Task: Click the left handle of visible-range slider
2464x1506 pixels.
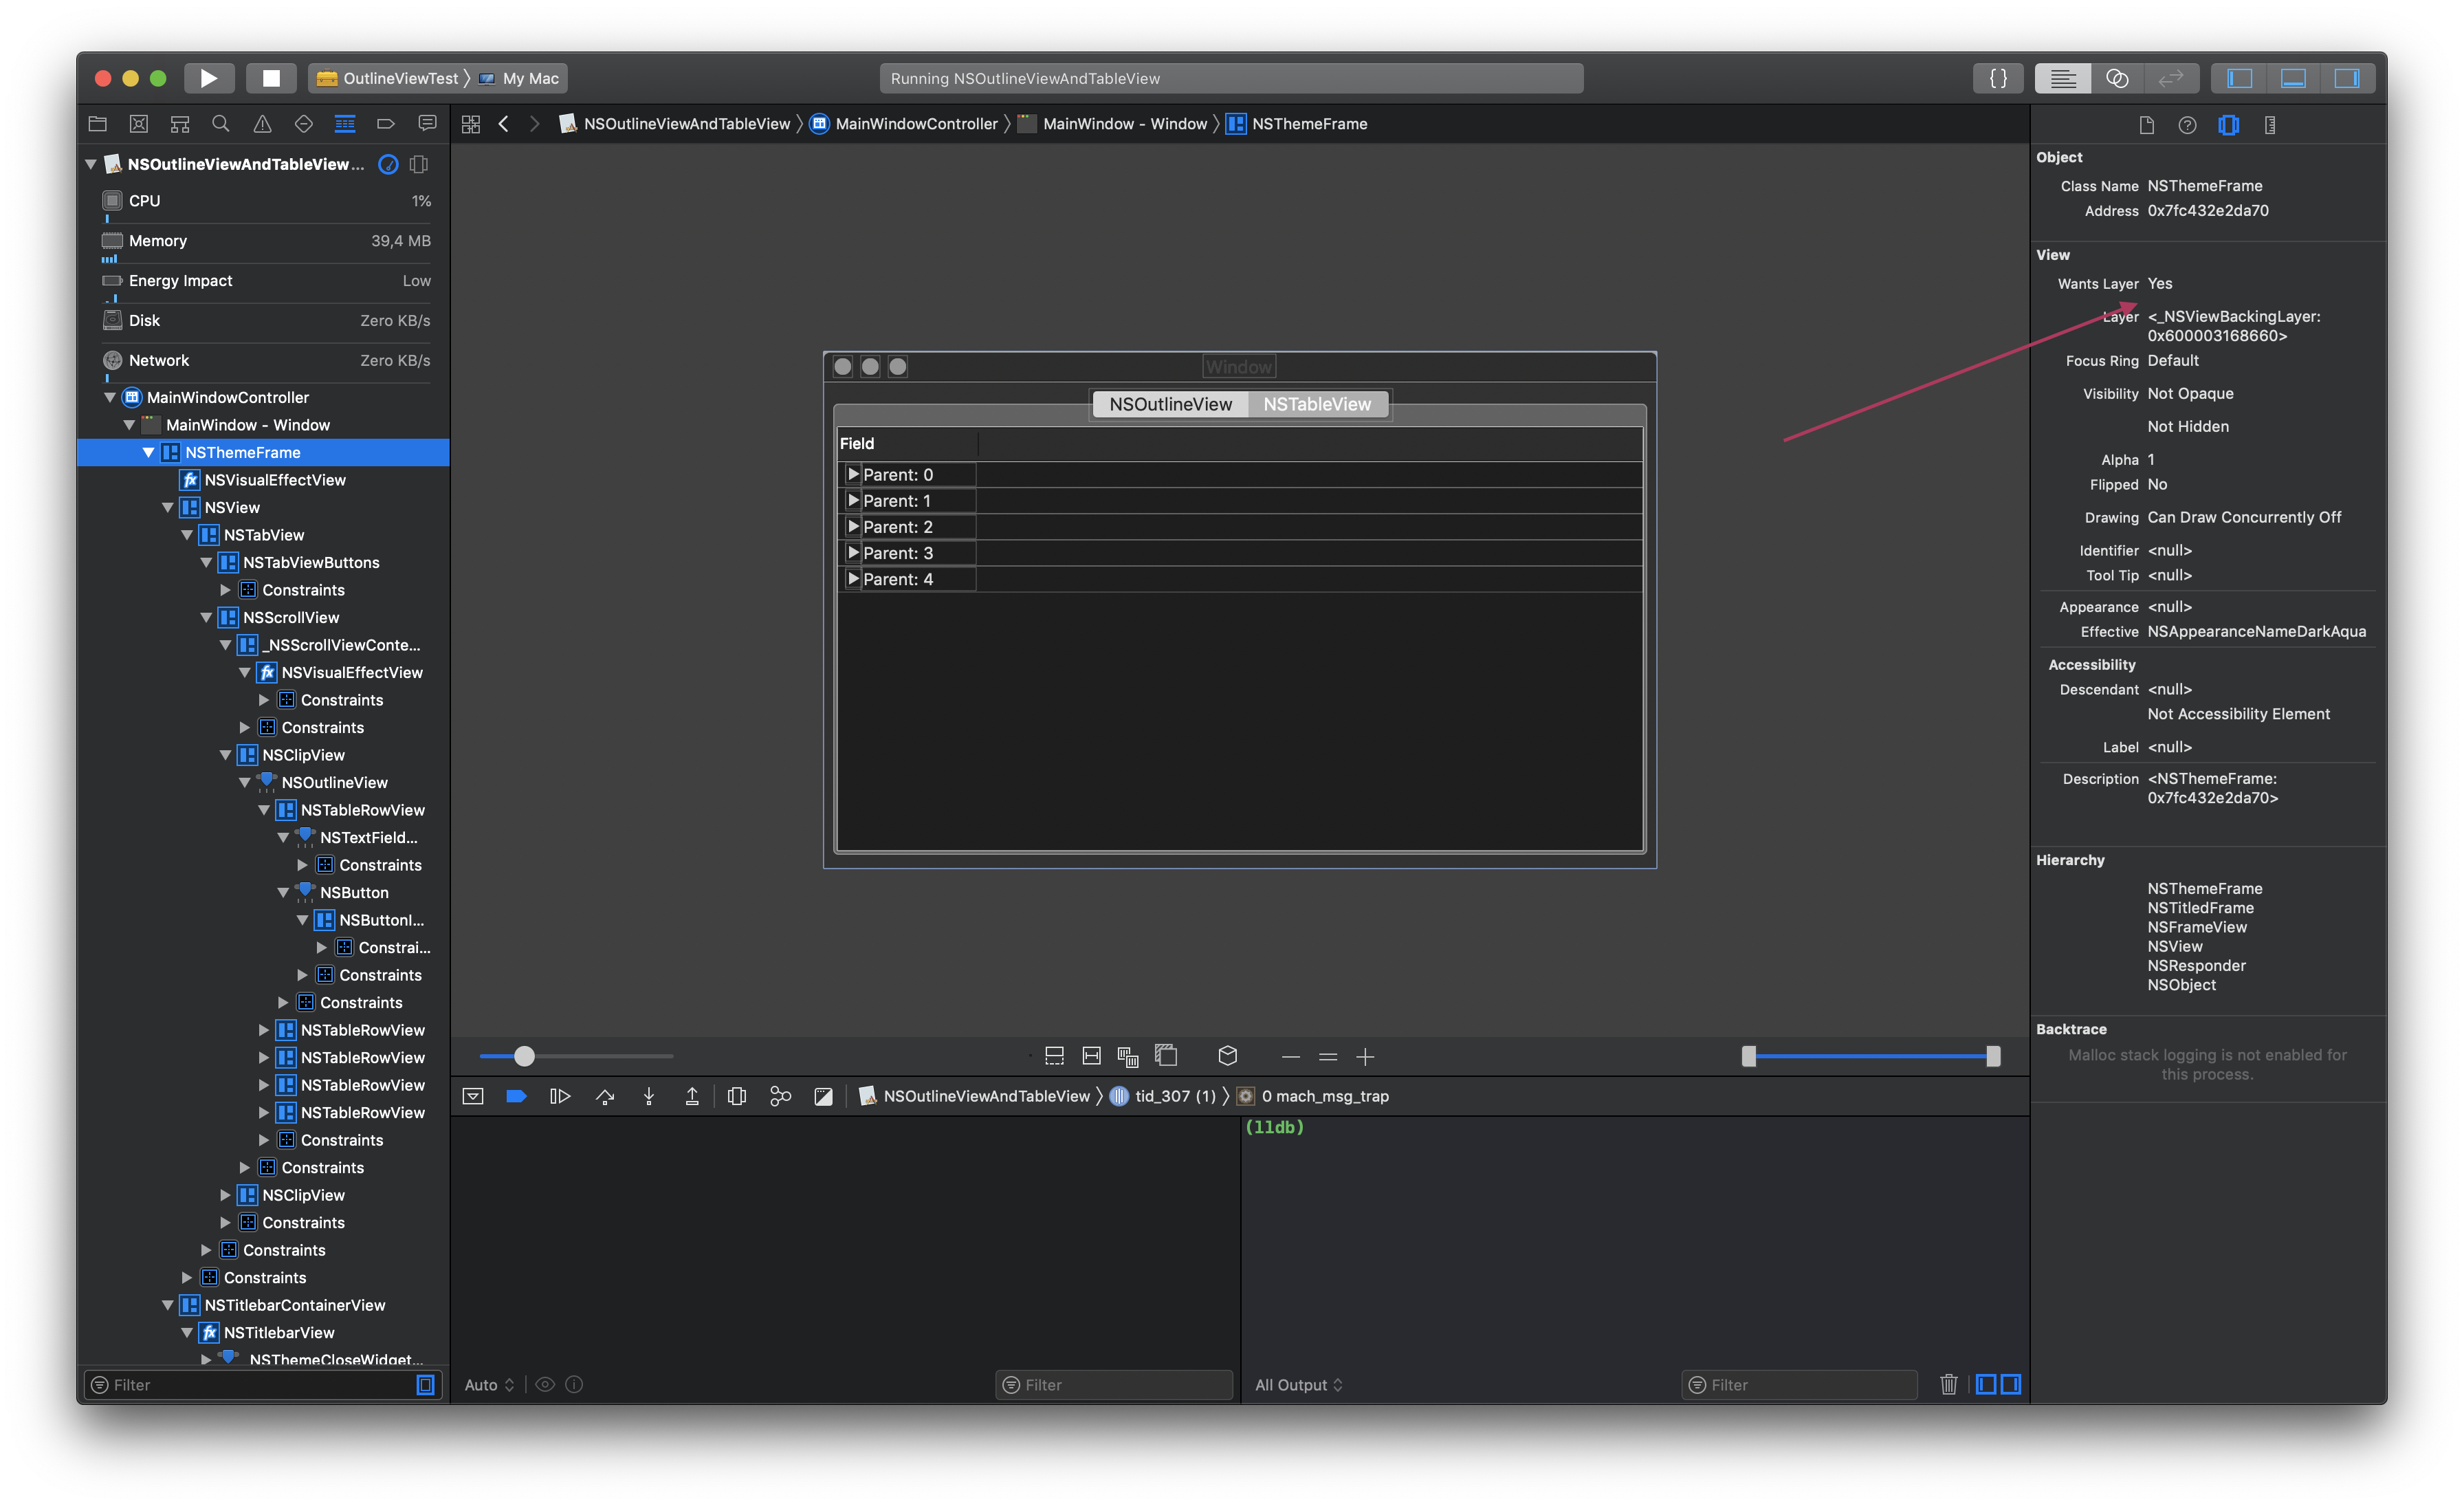Action: click(x=1748, y=1056)
